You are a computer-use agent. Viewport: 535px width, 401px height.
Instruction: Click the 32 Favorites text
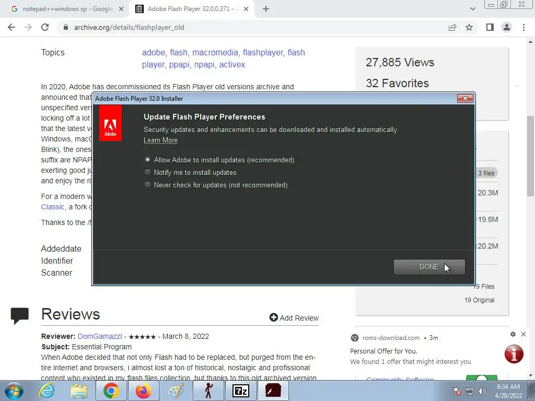(x=397, y=83)
